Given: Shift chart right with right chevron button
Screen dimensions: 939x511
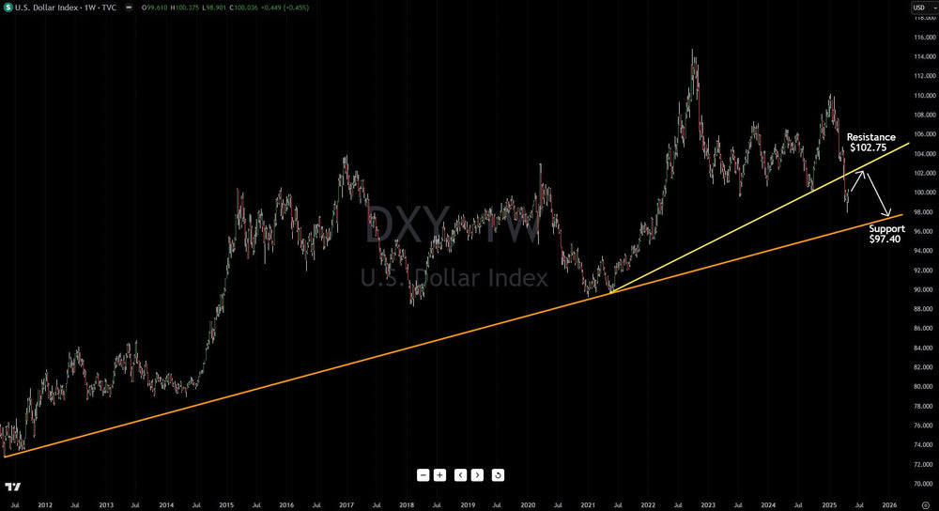Looking at the screenshot, I should pos(477,475).
